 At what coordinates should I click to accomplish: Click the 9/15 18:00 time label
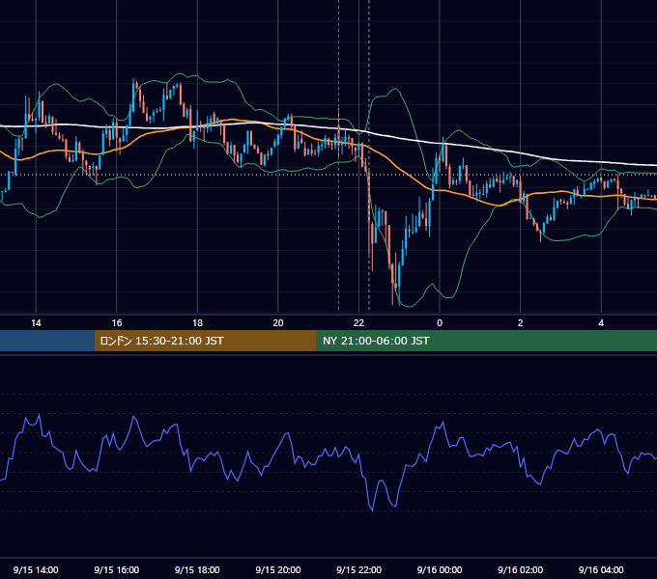coord(197,569)
